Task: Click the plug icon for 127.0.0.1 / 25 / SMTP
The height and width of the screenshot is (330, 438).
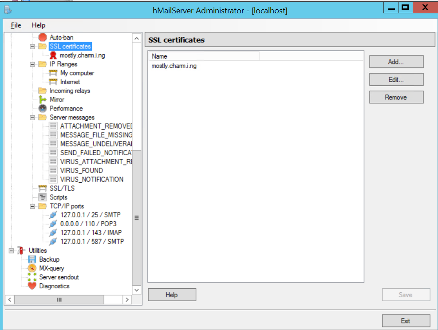Action: pos(53,215)
